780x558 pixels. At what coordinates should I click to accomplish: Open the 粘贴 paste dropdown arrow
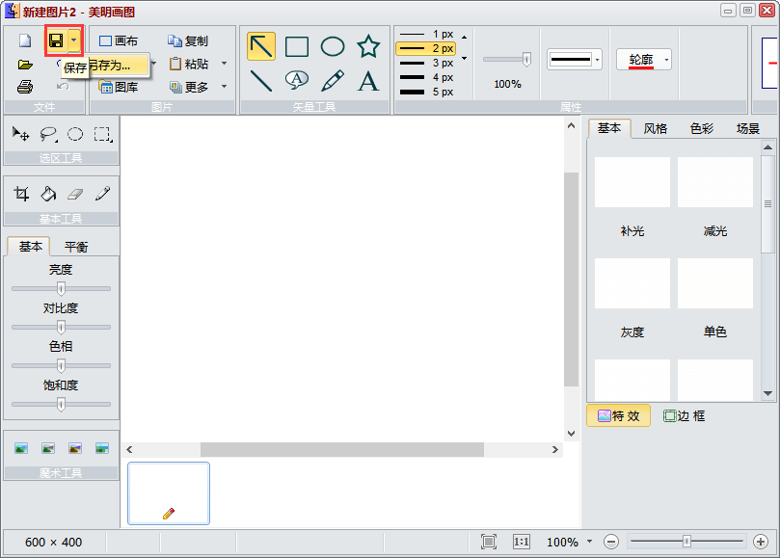coord(224,64)
